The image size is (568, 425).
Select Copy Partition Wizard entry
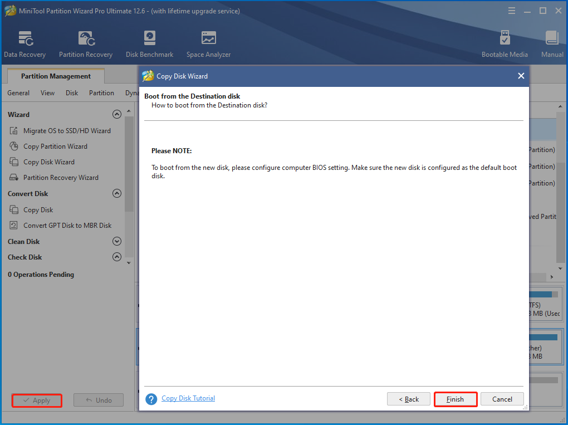56,146
